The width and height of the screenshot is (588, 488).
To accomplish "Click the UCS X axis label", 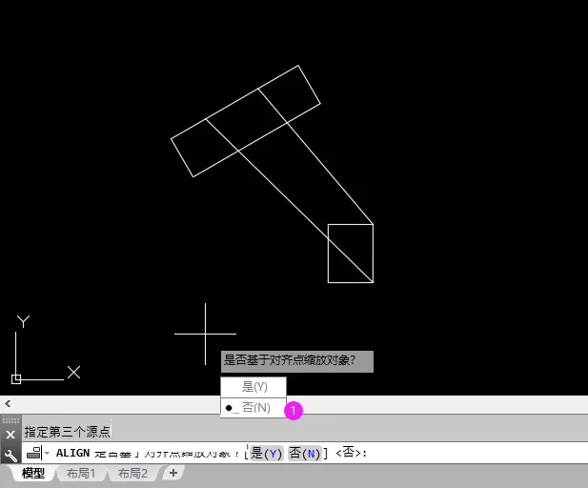I will 74,372.
